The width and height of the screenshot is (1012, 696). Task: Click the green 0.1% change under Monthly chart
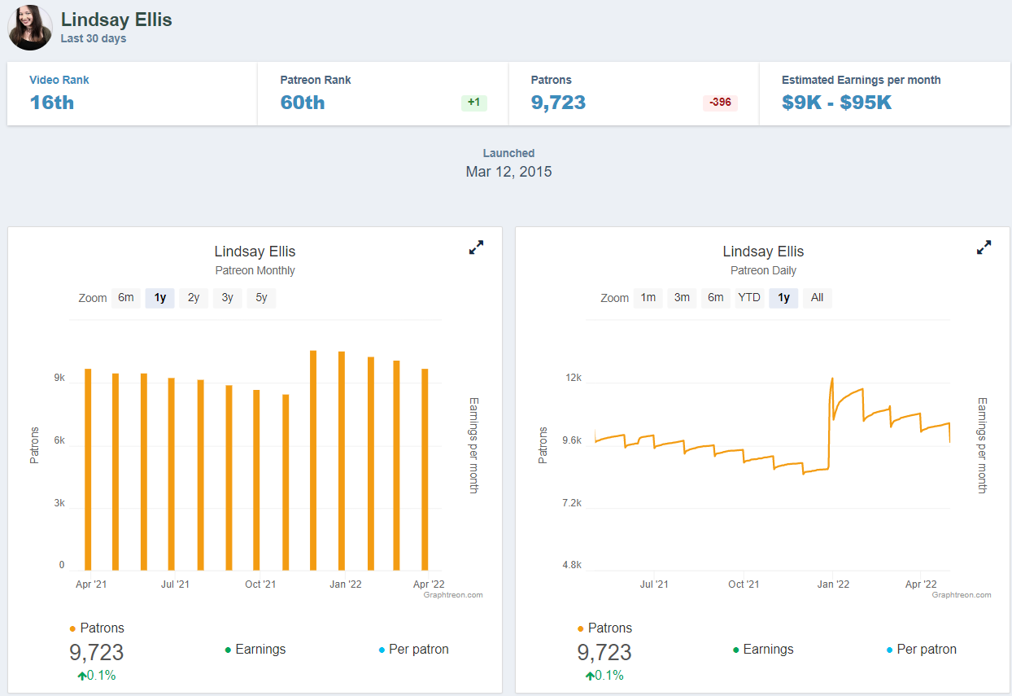pos(97,676)
